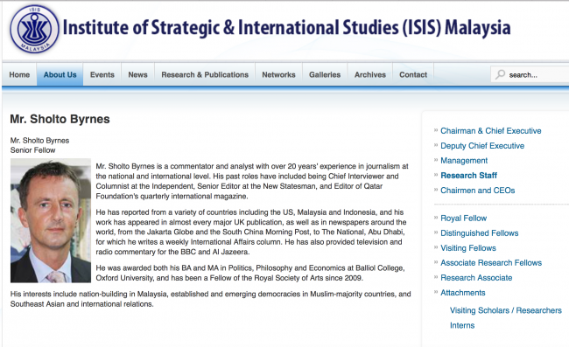
Task: Select Research Staff in sidebar
Action: [468, 176]
